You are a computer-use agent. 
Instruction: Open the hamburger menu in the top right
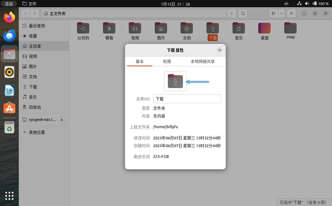click(291, 13)
